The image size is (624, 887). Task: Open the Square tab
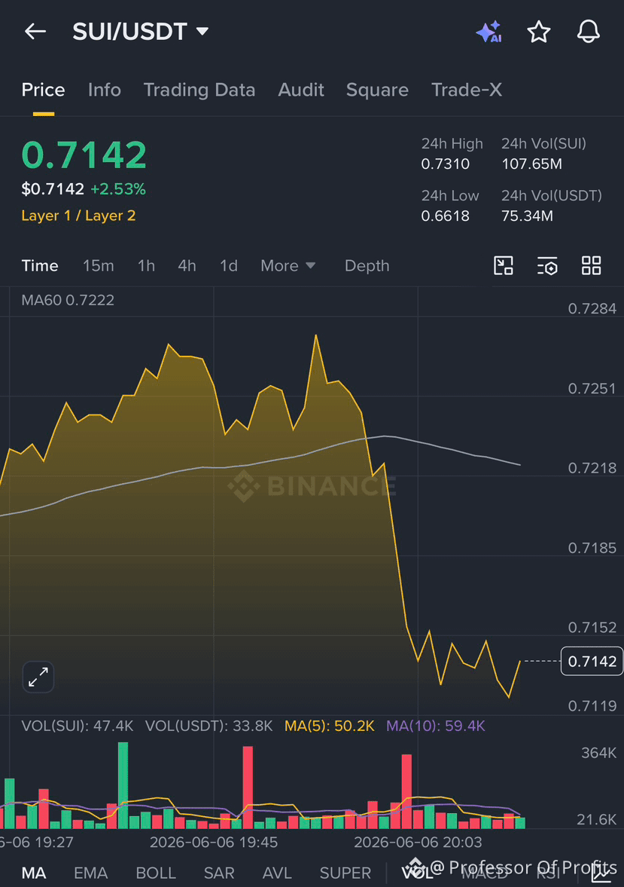coord(377,90)
